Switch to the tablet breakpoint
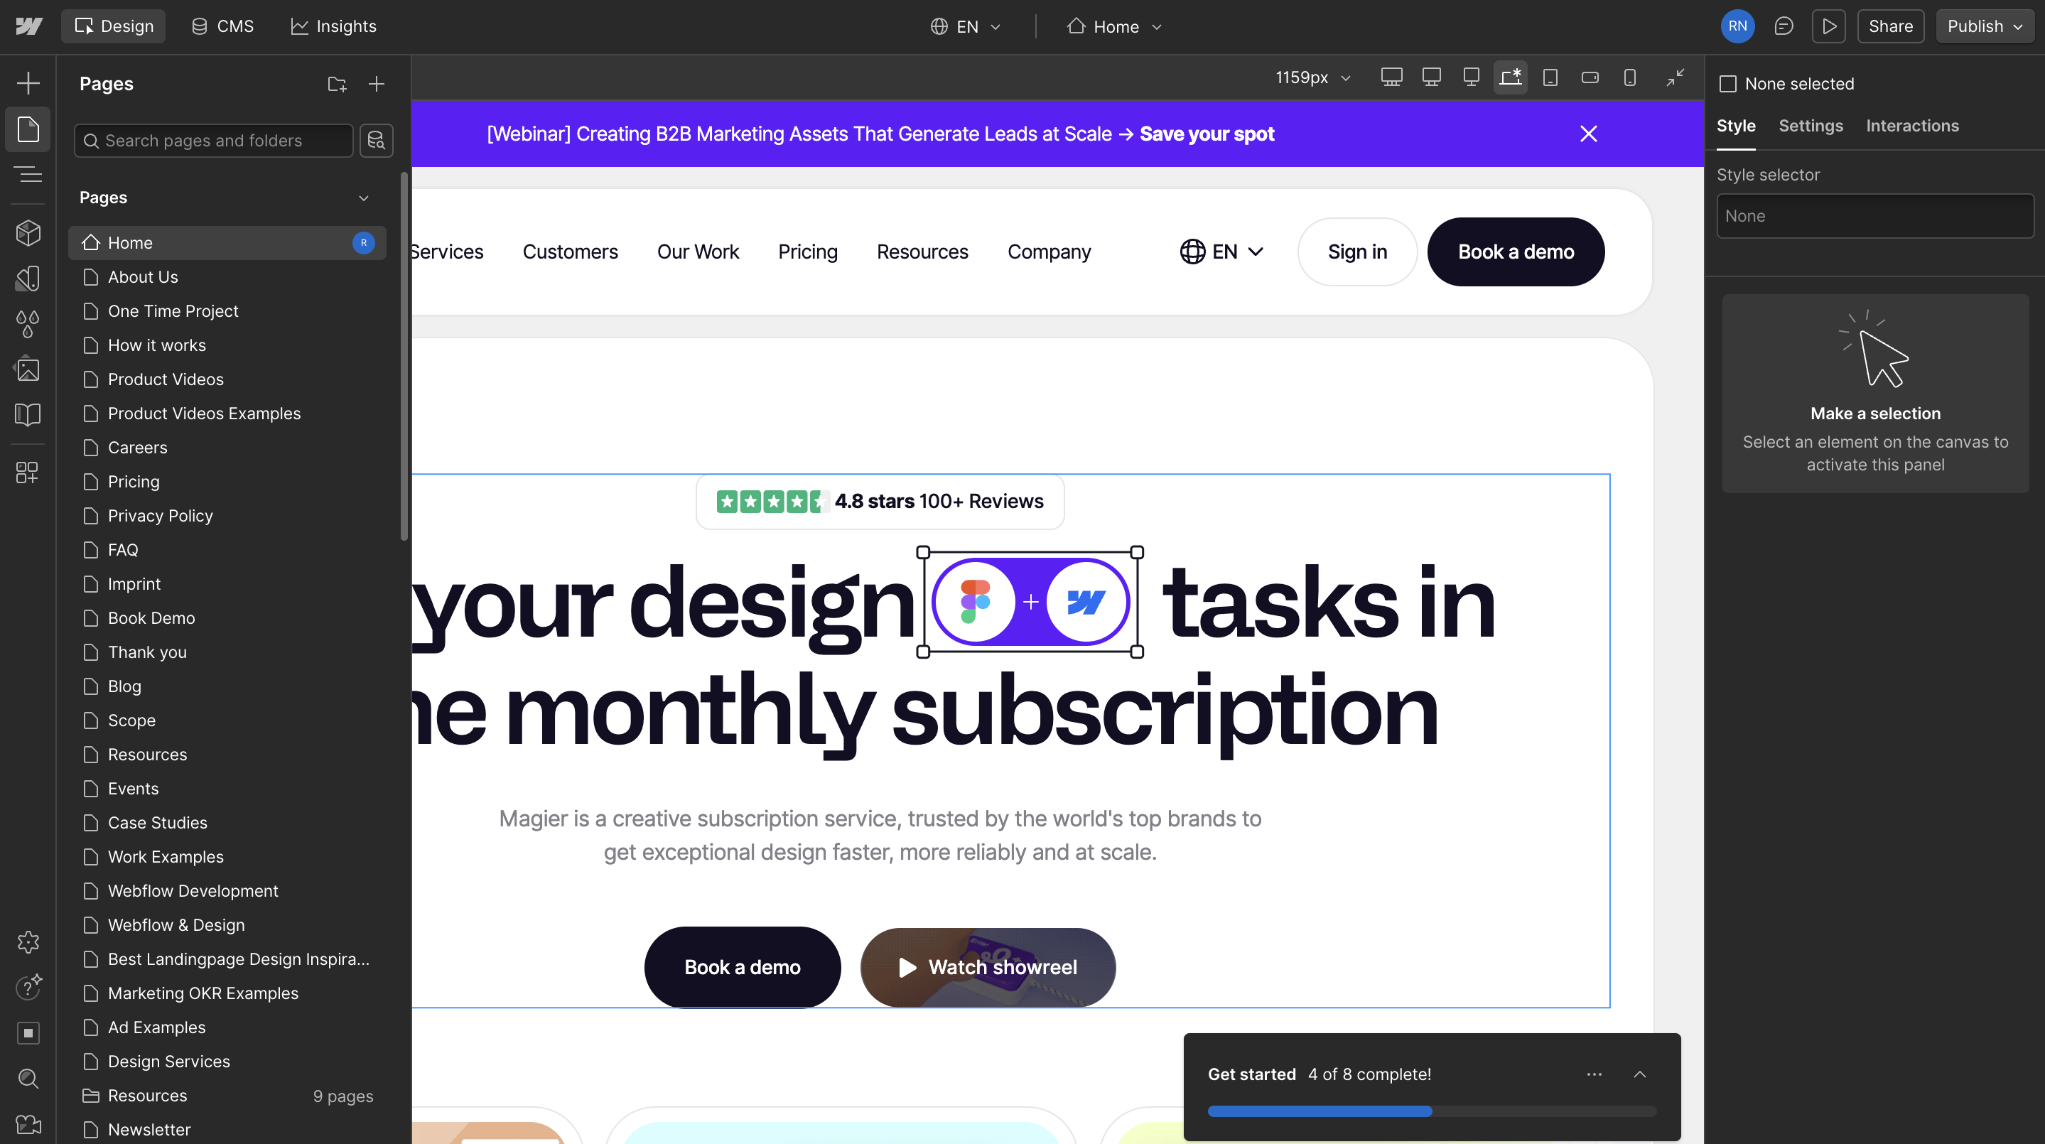 [1550, 77]
